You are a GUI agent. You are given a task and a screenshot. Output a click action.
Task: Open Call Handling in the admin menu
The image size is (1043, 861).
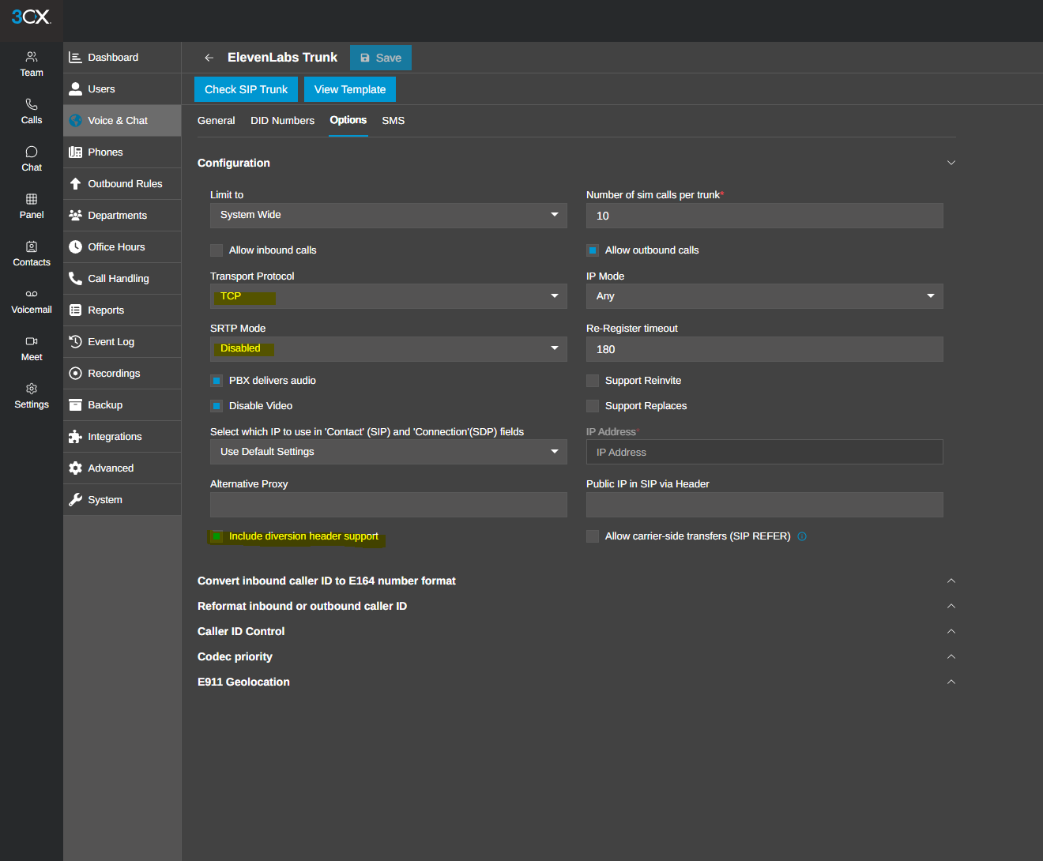click(x=122, y=279)
